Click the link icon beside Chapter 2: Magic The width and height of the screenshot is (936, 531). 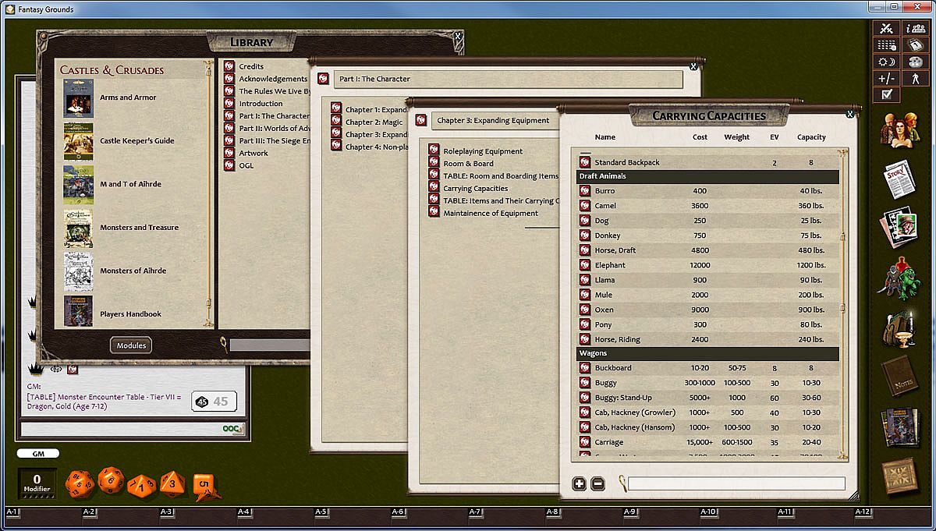pos(336,122)
